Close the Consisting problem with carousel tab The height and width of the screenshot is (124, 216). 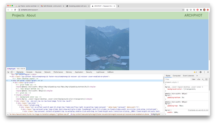tap(89, 6)
